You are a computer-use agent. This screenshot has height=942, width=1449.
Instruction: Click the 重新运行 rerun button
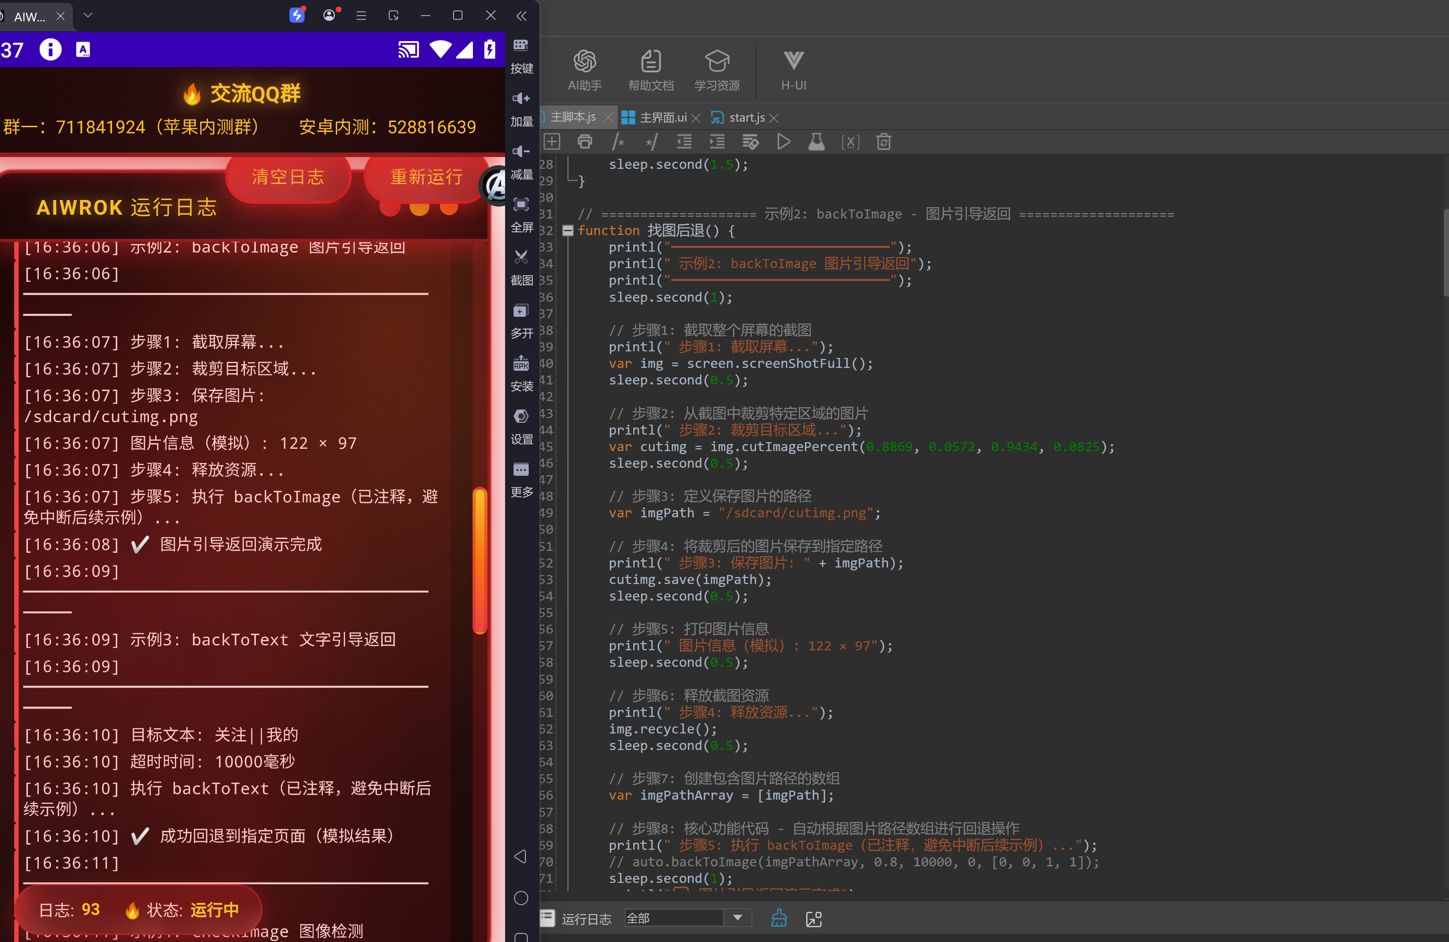pos(426,176)
